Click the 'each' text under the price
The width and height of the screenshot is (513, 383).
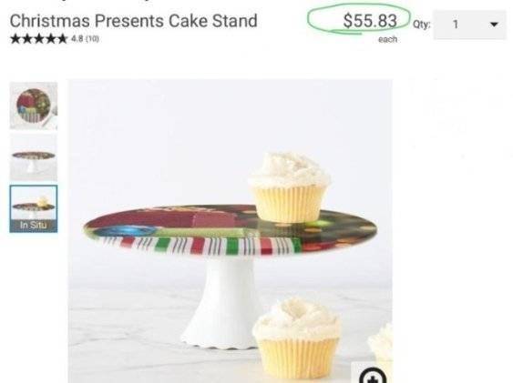(x=387, y=39)
